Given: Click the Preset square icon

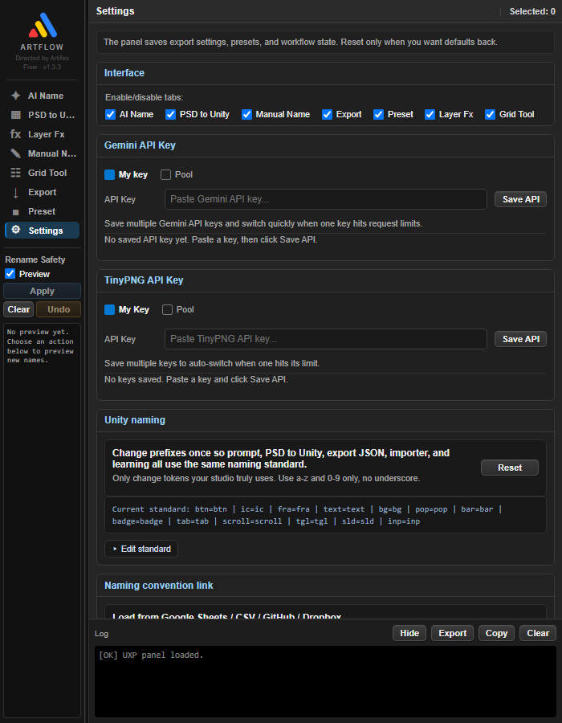Looking at the screenshot, I should tap(16, 212).
